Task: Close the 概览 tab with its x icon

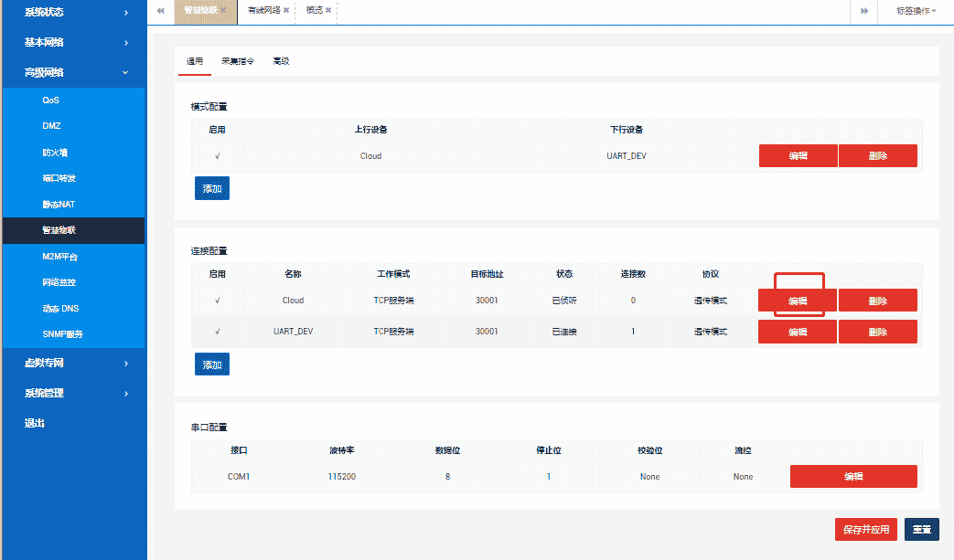Action: [x=328, y=11]
